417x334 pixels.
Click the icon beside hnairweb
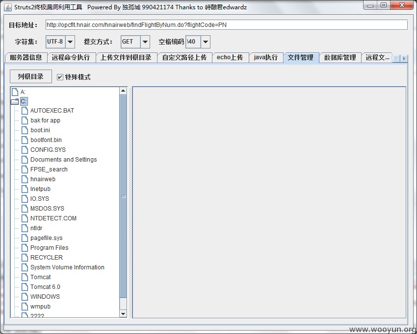25,179
